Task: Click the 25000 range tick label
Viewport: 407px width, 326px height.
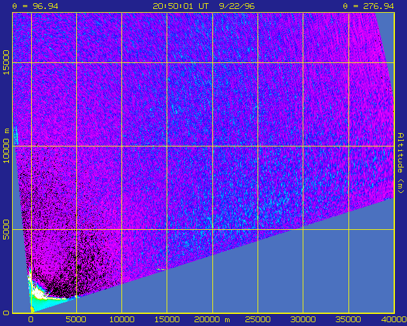Action: 258,320
